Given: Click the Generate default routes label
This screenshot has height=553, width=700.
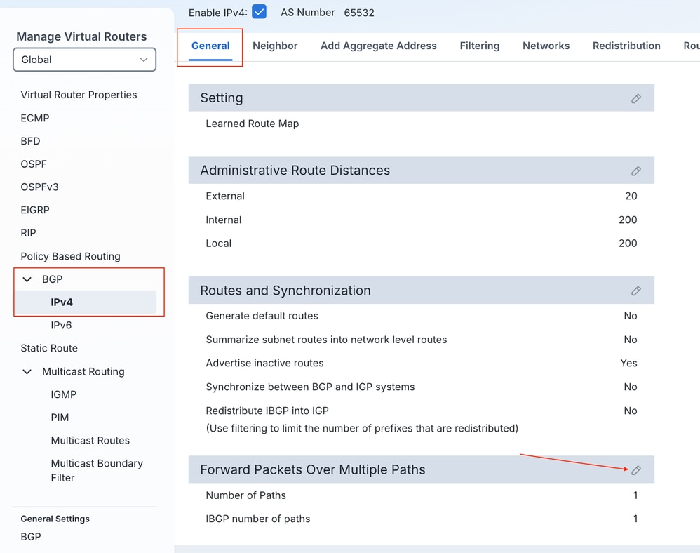Looking at the screenshot, I should coord(262,316).
